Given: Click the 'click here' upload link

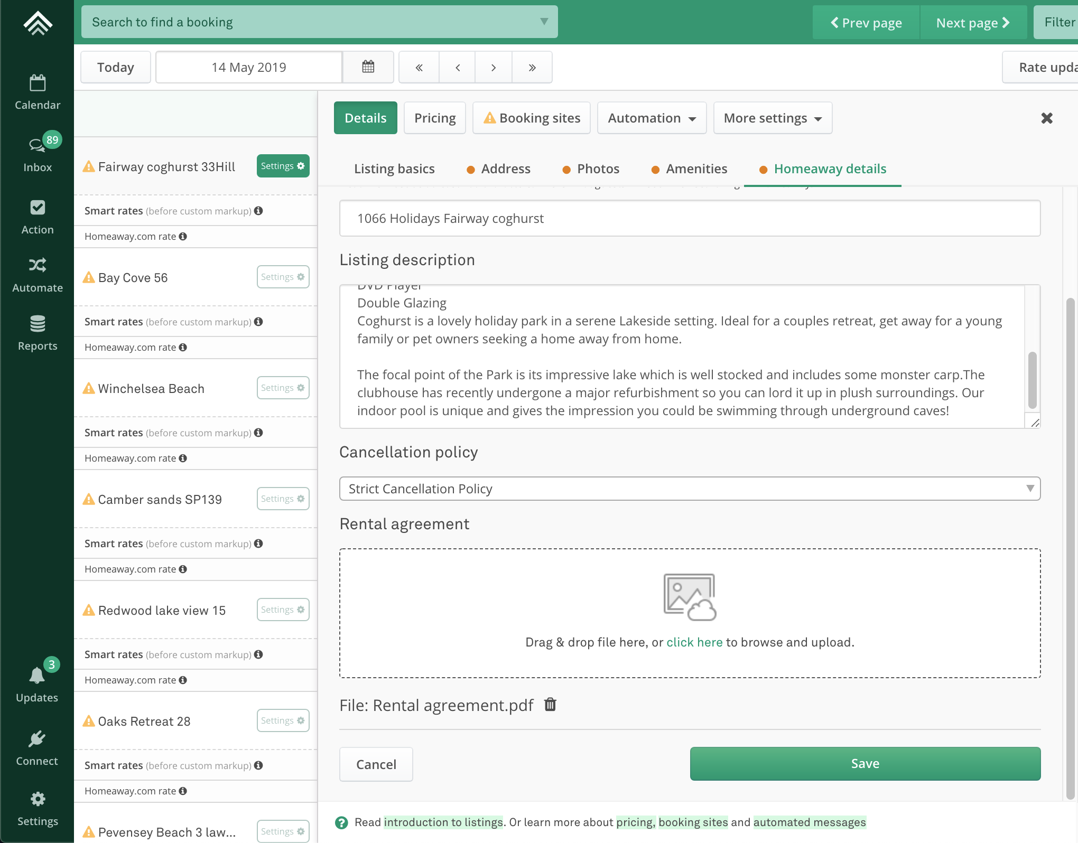Looking at the screenshot, I should 694,642.
